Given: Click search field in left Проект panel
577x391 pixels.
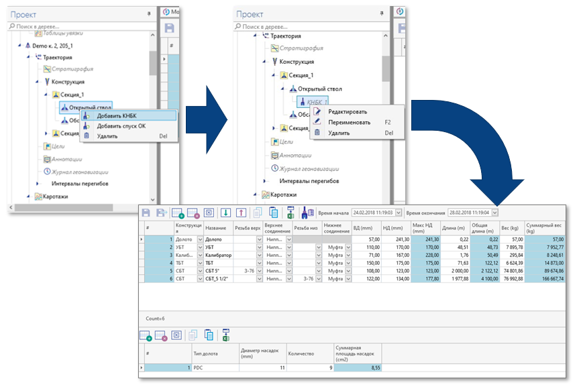Looking at the screenshot, I should (83, 26).
